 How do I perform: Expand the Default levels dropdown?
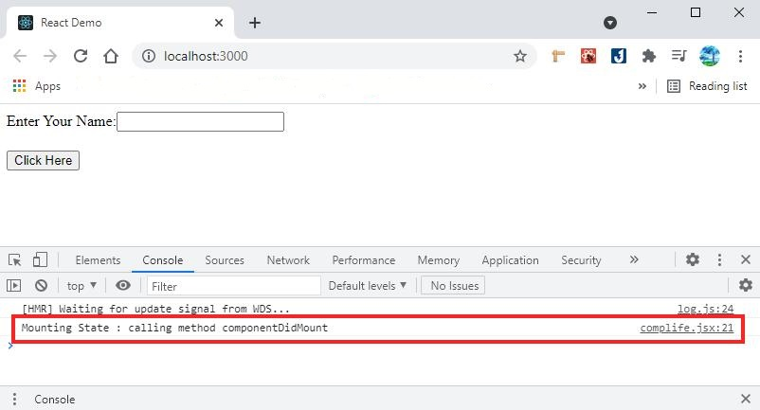368,285
